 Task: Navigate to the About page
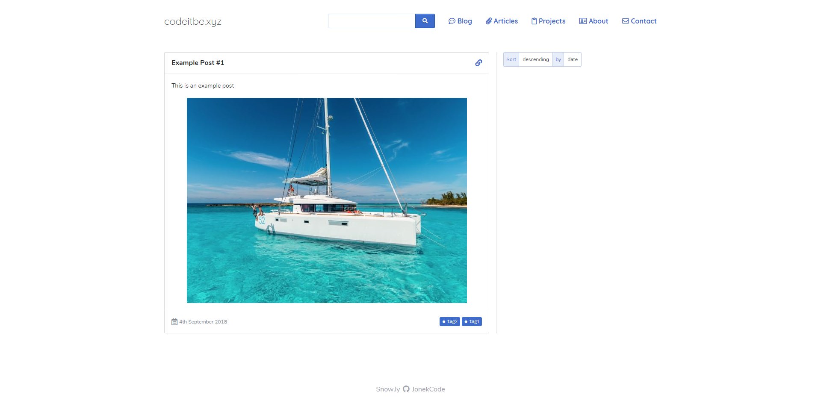pyautogui.click(x=594, y=21)
